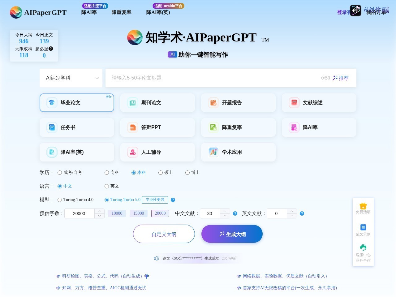
Task: Increase 预估字数 with up arrow
Action: point(99,211)
